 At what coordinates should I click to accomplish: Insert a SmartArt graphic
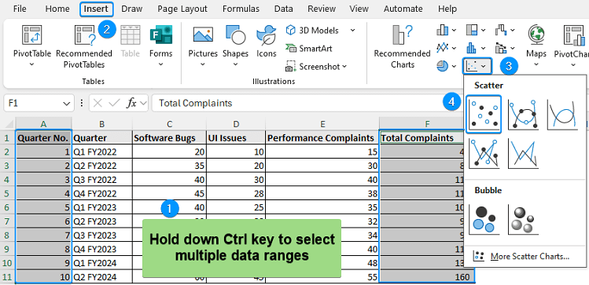point(309,49)
